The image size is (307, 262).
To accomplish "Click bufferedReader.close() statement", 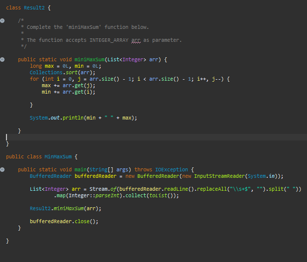I will click(64, 221).
